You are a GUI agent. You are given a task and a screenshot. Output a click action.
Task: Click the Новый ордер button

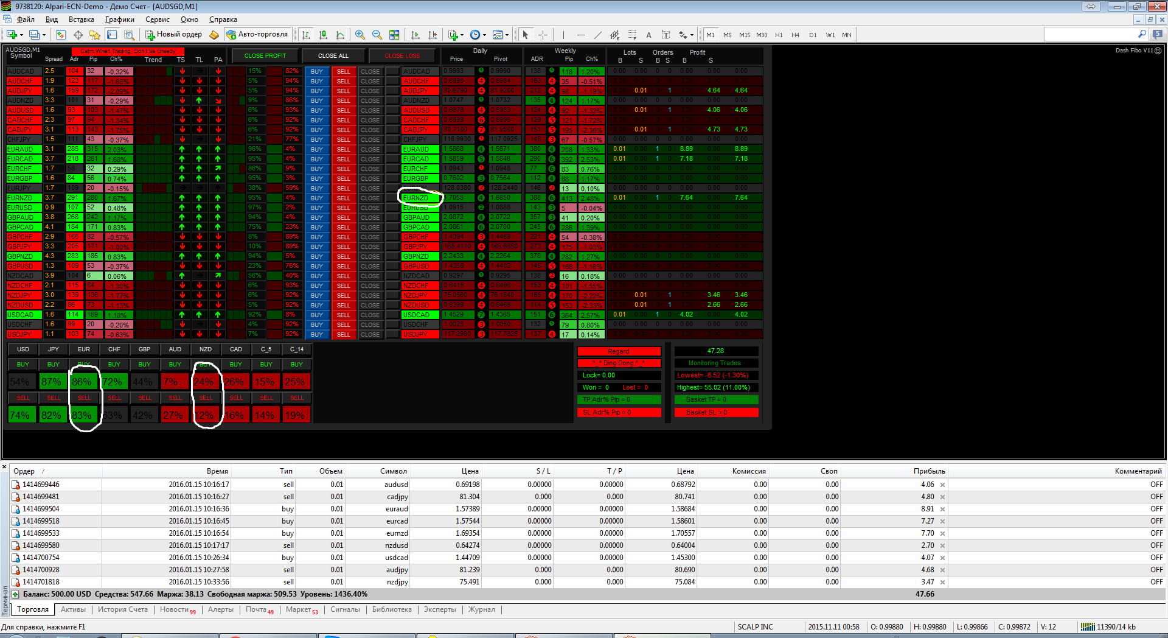click(173, 35)
